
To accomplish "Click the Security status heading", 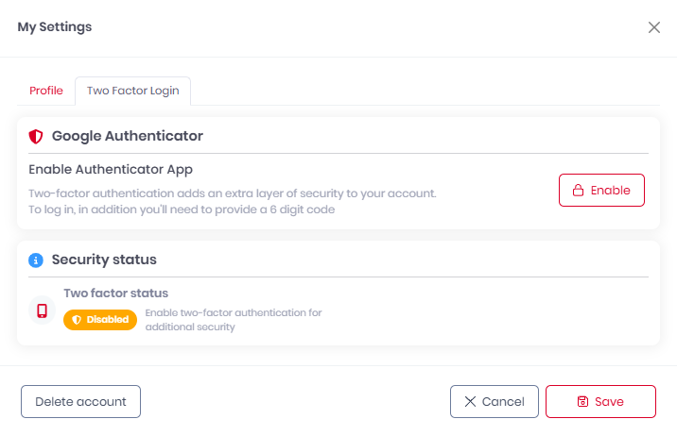I will coord(104,260).
